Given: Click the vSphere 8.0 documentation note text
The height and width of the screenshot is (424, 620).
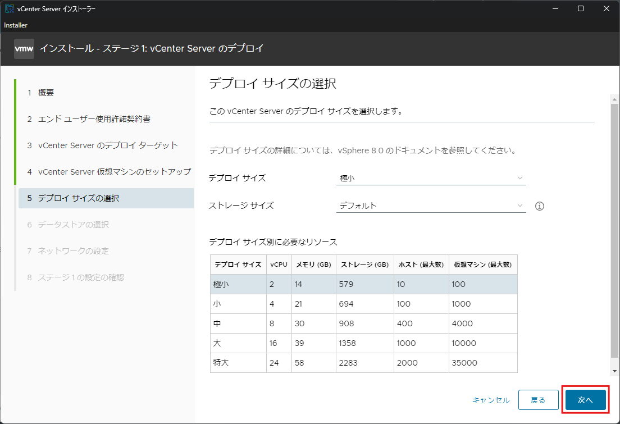Looking at the screenshot, I should click(363, 151).
